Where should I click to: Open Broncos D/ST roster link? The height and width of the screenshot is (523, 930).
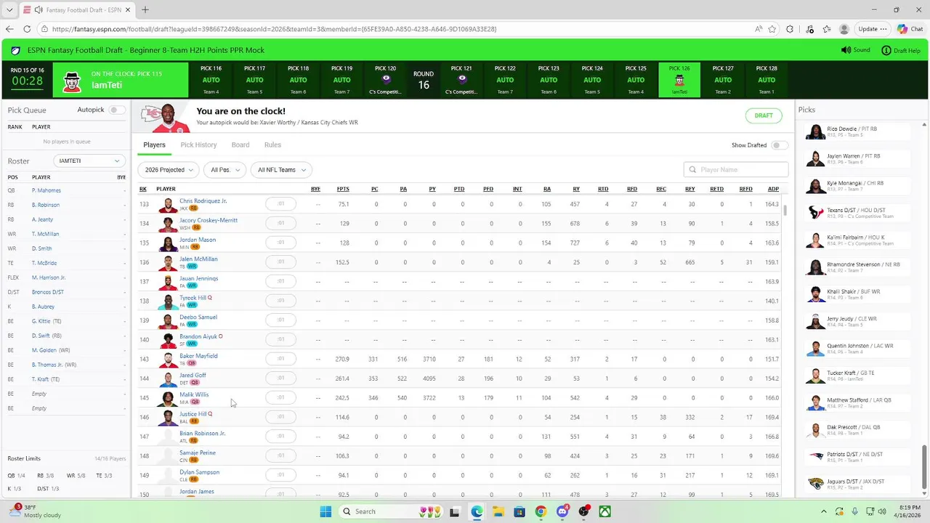pos(48,292)
